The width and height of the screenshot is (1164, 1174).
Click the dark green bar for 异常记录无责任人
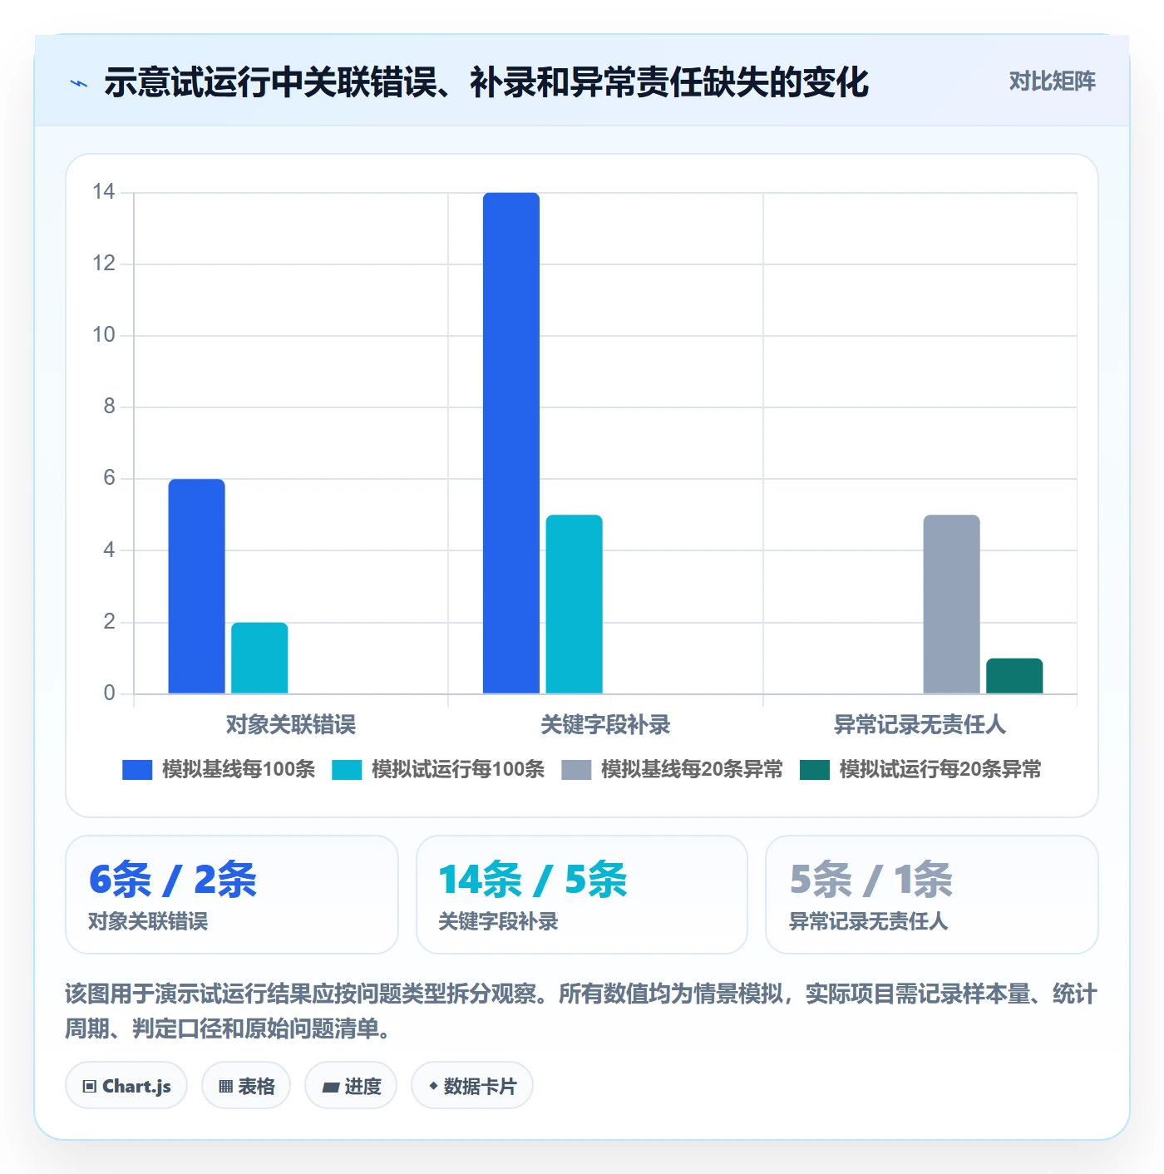coord(1014,676)
